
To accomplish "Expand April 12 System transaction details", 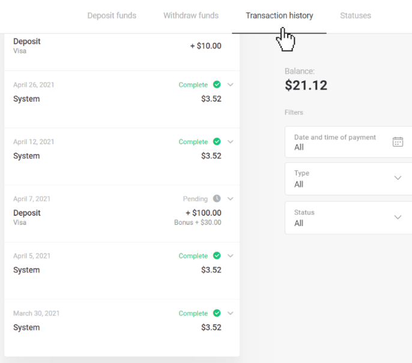I will 231,142.
